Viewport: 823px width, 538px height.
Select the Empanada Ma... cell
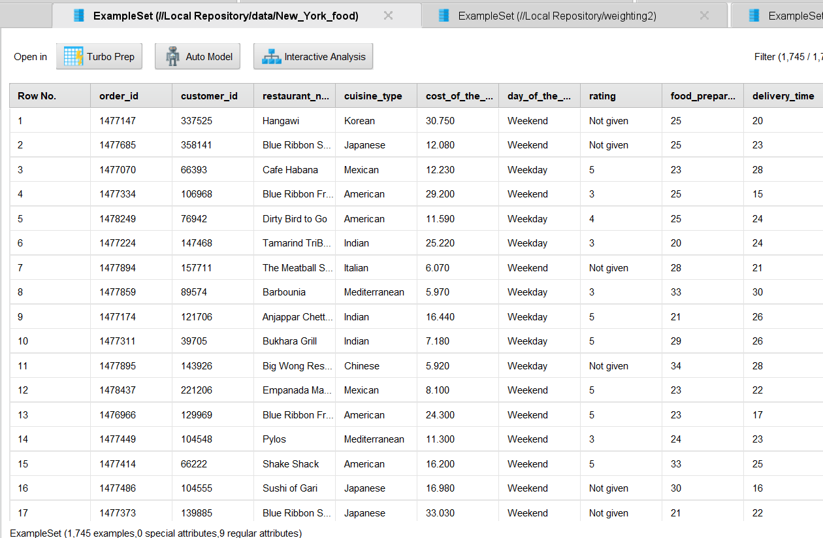coord(295,390)
